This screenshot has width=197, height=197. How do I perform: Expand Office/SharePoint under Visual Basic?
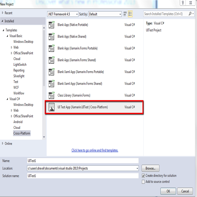tap(12, 53)
